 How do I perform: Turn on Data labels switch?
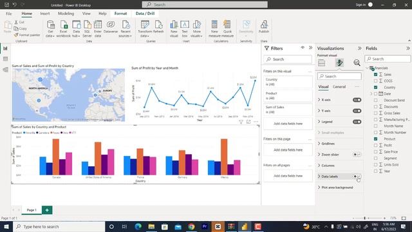click(357, 176)
